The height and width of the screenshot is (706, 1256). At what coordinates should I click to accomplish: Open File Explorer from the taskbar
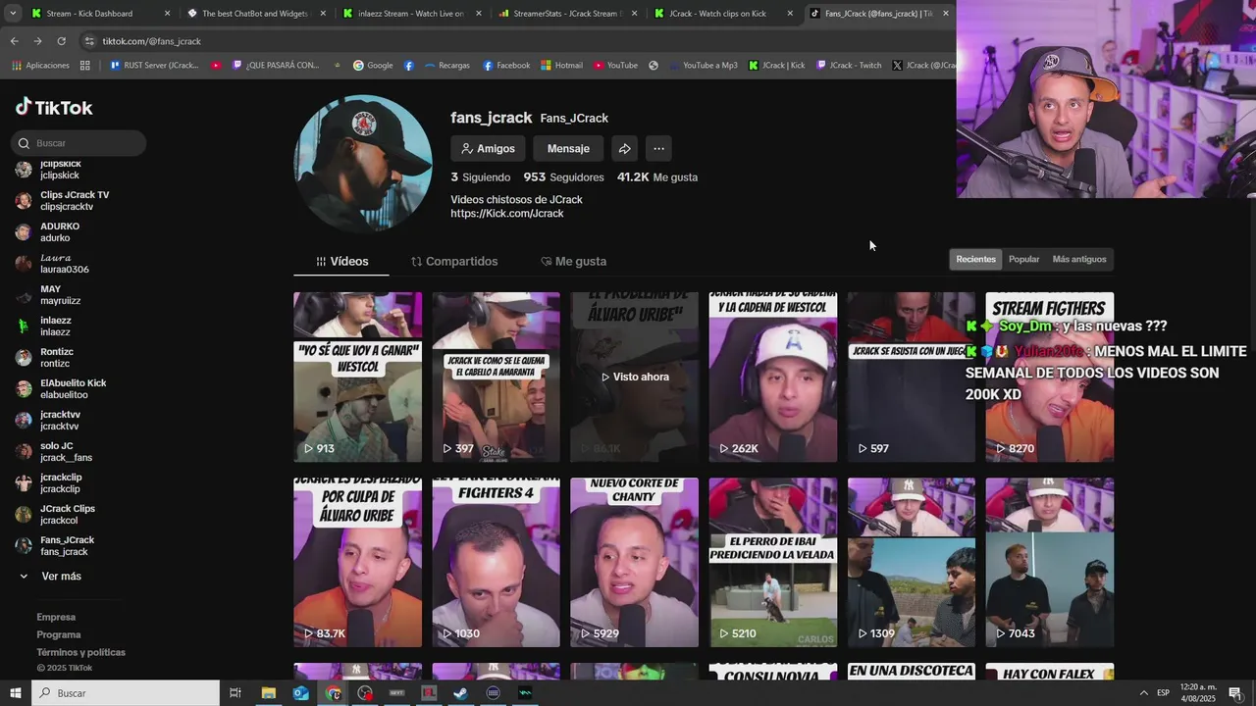click(x=268, y=693)
